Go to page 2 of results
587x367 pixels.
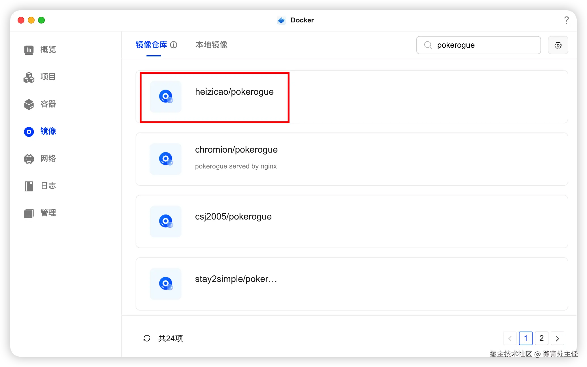541,338
